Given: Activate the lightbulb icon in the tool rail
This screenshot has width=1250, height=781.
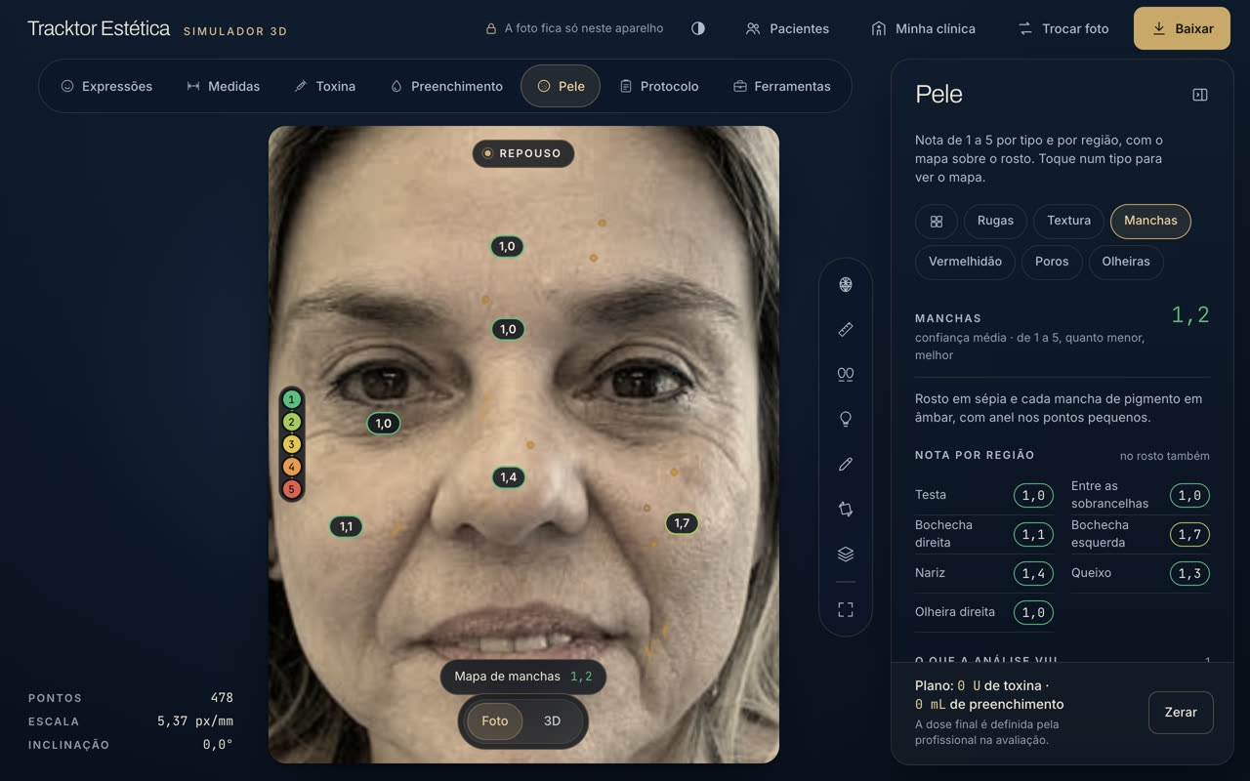Looking at the screenshot, I should click(x=846, y=419).
